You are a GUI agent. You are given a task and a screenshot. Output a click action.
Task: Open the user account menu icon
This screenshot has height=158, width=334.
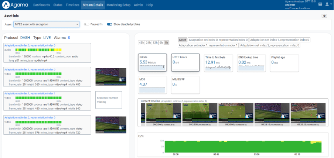(327, 5)
